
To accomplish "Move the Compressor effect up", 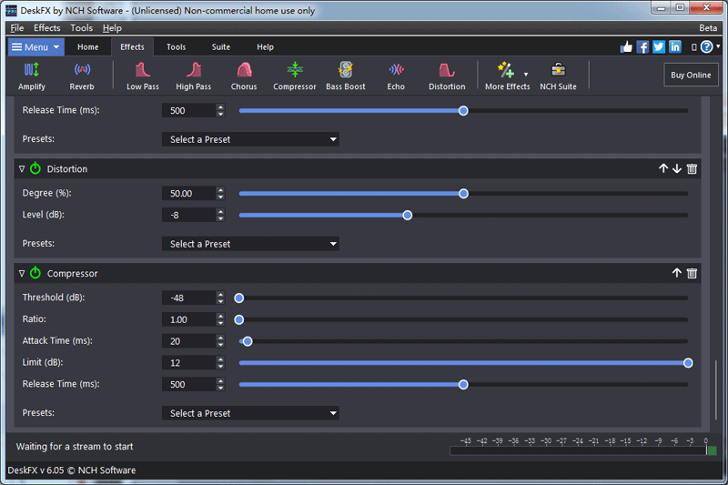I will [x=677, y=273].
